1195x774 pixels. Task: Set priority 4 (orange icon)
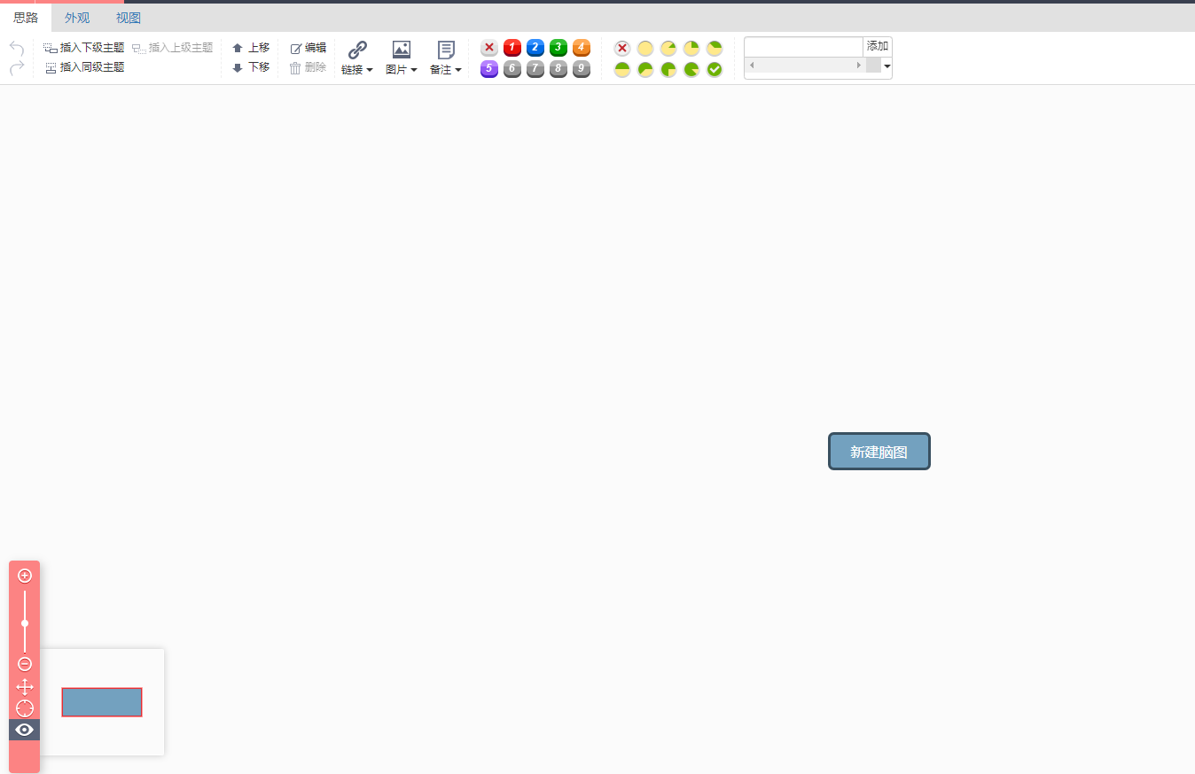point(582,48)
